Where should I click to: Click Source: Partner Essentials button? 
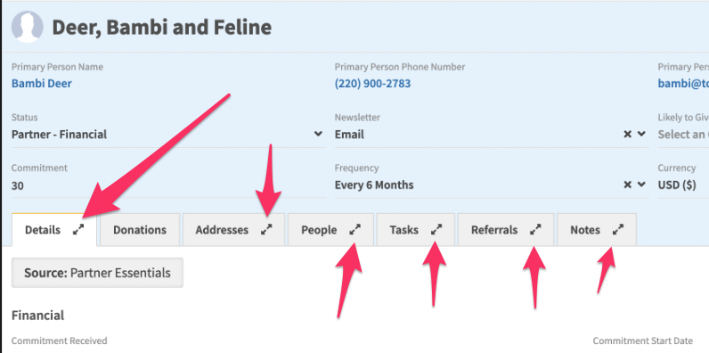click(x=97, y=273)
